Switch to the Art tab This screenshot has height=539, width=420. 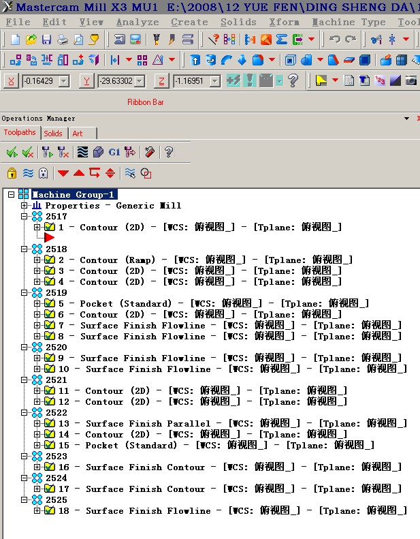[x=78, y=134]
